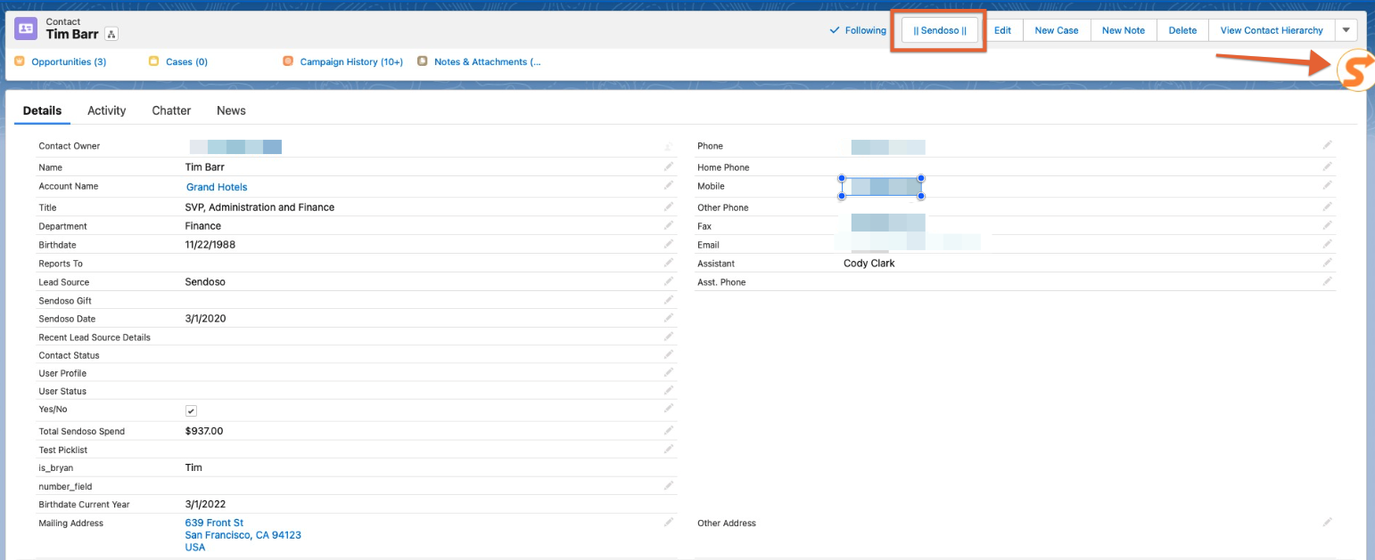Click the contact hierarchy icon beside Tim Barr
The image size is (1375, 560).
111,34
